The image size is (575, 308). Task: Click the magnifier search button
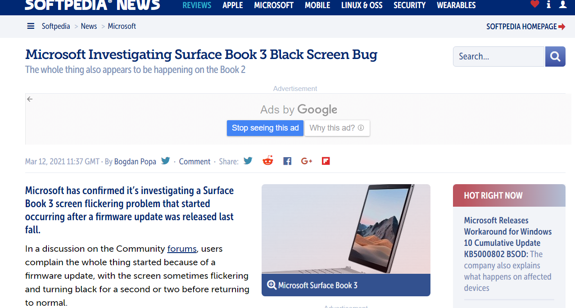pos(555,57)
